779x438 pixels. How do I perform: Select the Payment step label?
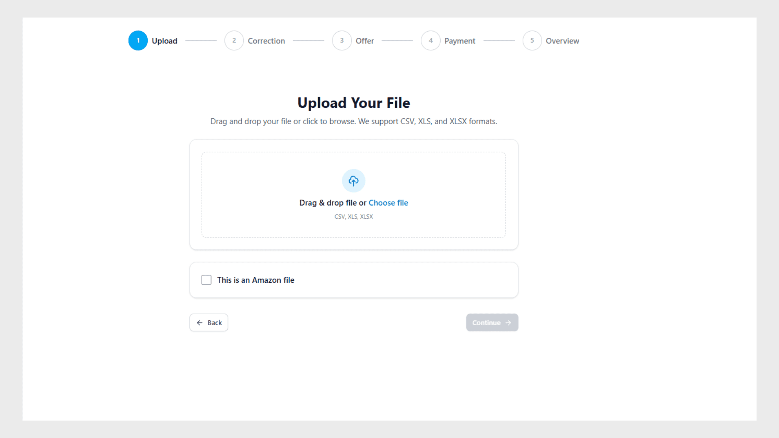tap(460, 41)
